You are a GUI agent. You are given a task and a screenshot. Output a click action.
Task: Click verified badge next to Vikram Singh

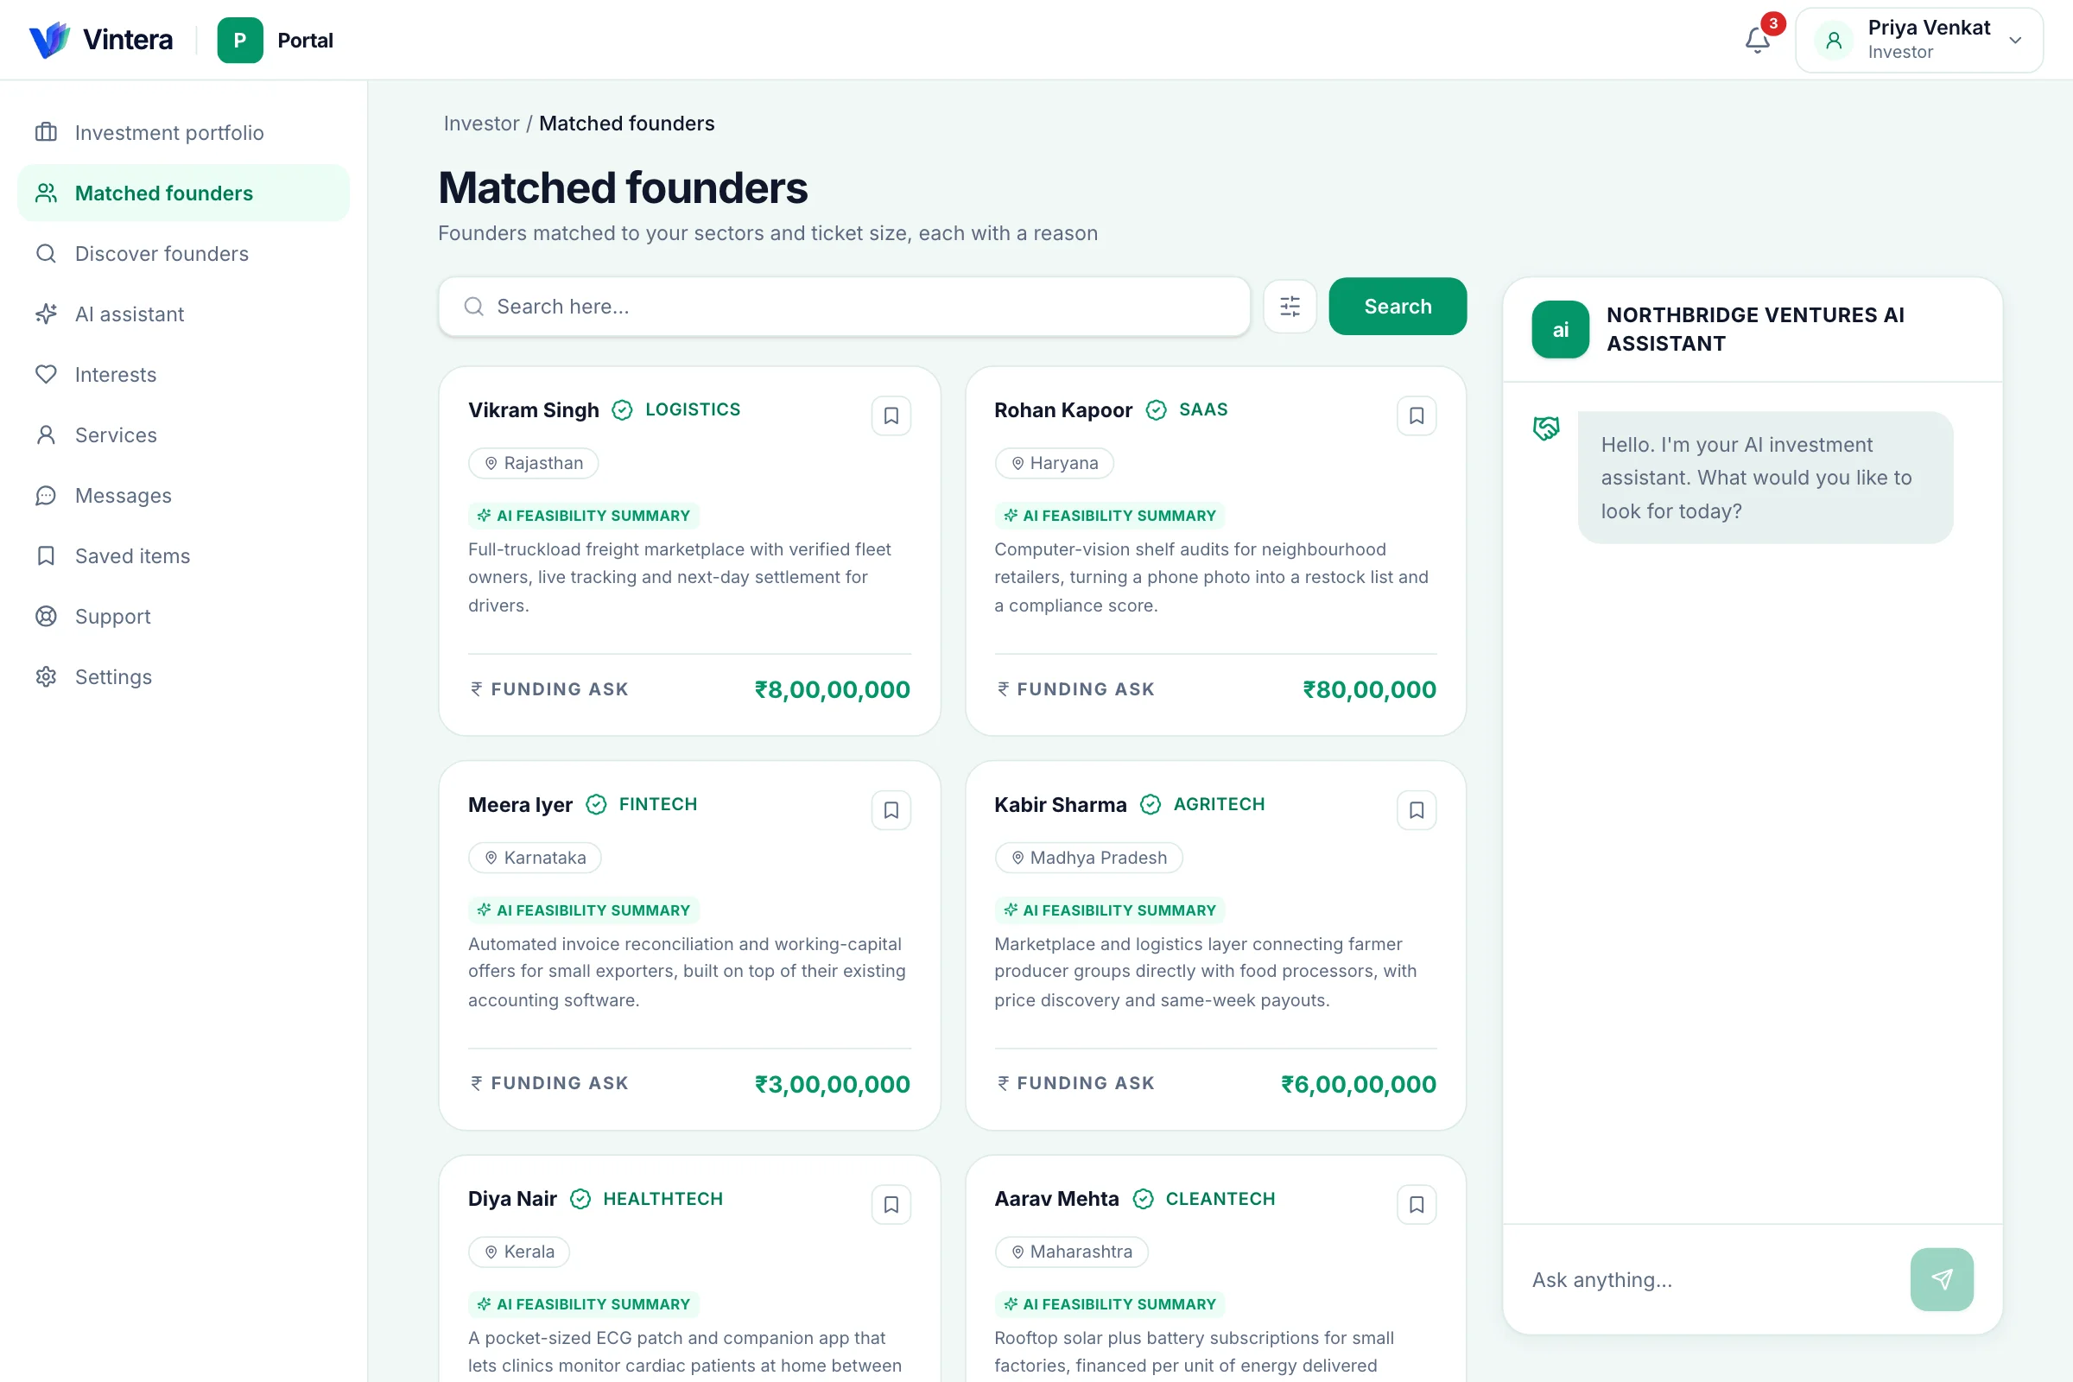tap(622, 409)
